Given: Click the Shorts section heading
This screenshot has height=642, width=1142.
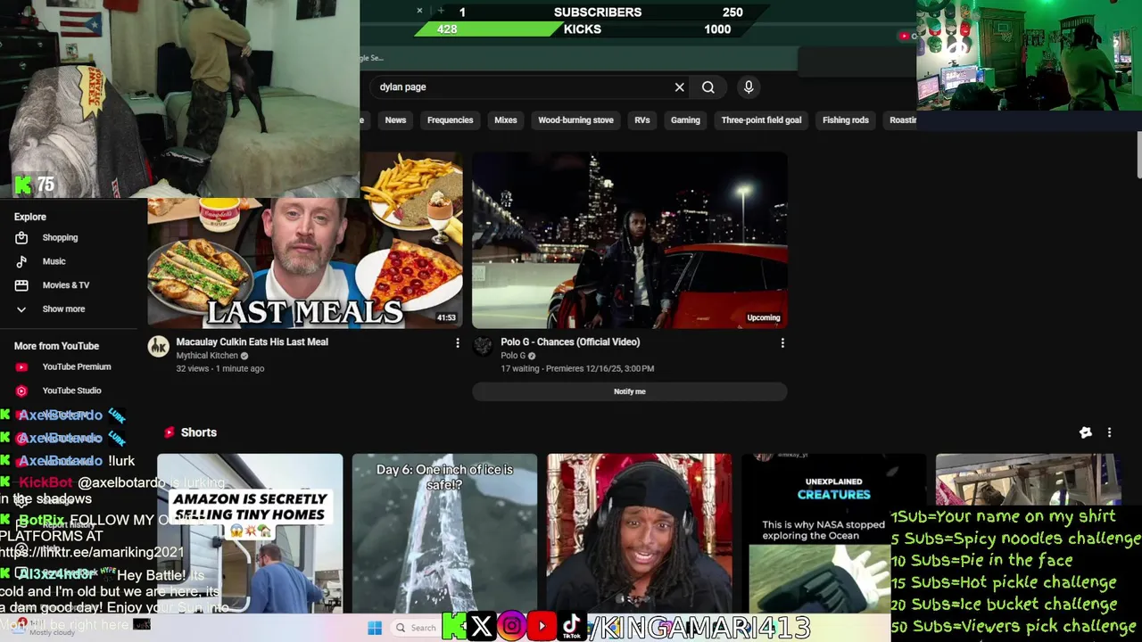Looking at the screenshot, I should (199, 432).
